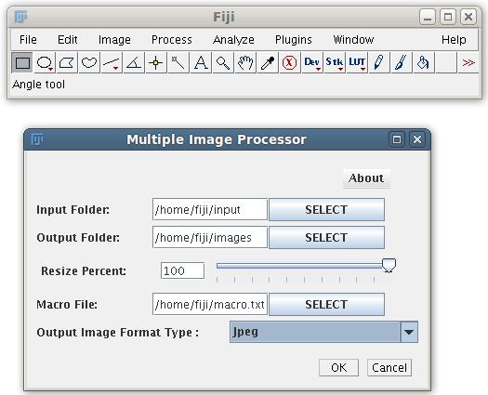The image size is (488, 395).
Task: Select the Hand scrolling tool
Action: (x=245, y=62)
